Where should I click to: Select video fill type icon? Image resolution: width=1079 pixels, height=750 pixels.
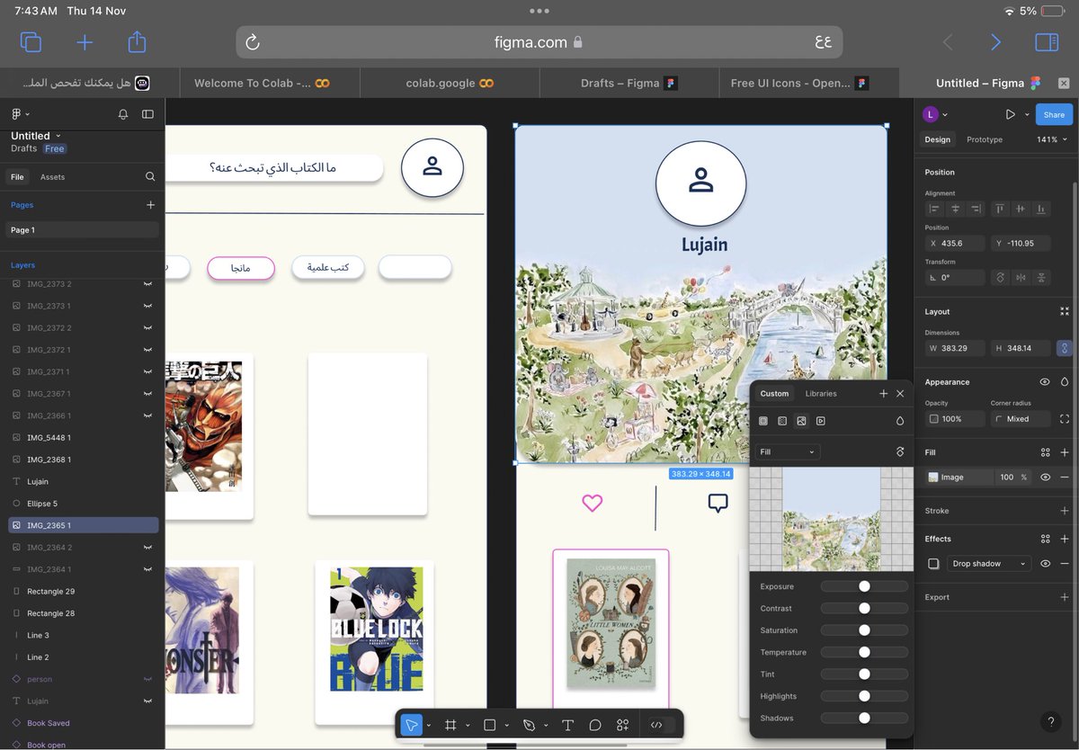click(x=820, y=421)
